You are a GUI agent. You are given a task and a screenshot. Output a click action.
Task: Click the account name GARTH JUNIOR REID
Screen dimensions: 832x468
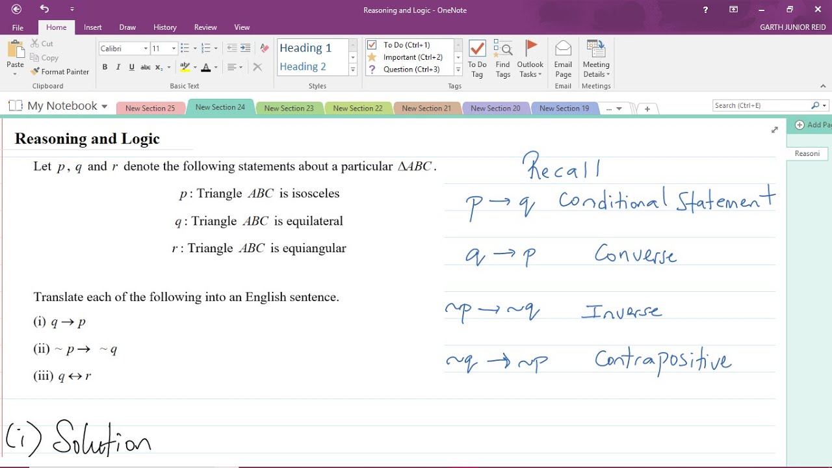[x=793, y=27]
